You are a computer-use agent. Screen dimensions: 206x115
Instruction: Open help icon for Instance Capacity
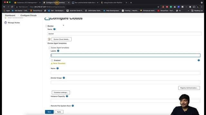pos(67,96)
